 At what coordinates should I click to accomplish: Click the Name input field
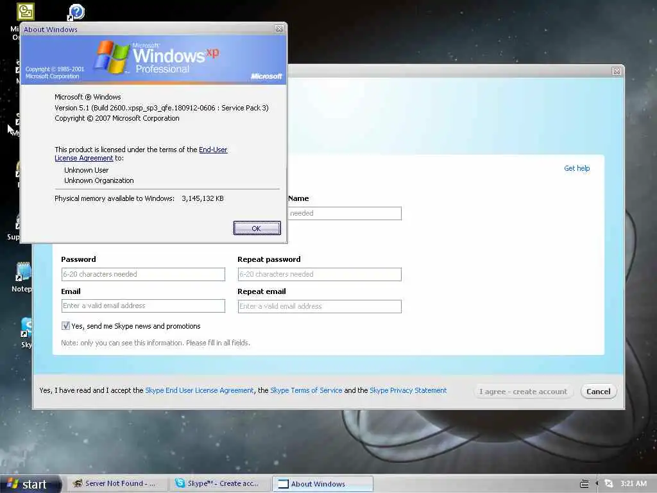coord(345,213)
